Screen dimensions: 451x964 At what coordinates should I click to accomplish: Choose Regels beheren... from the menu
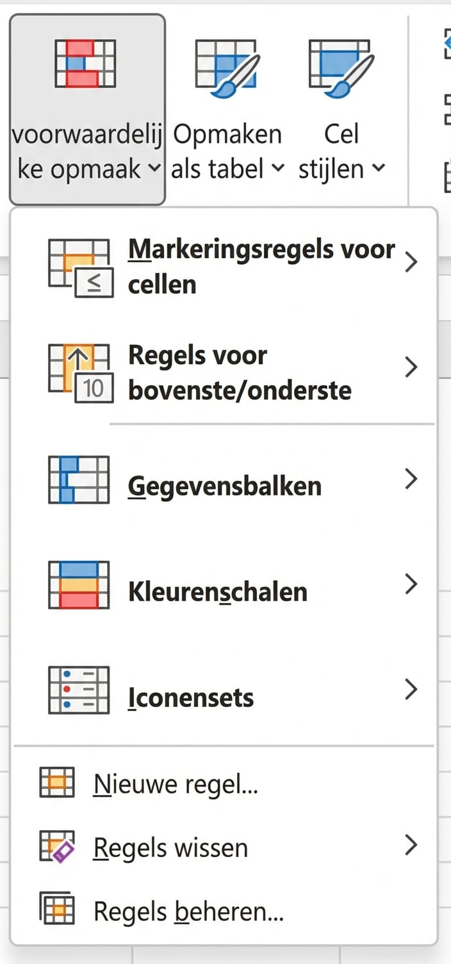(x=188, y=911)
